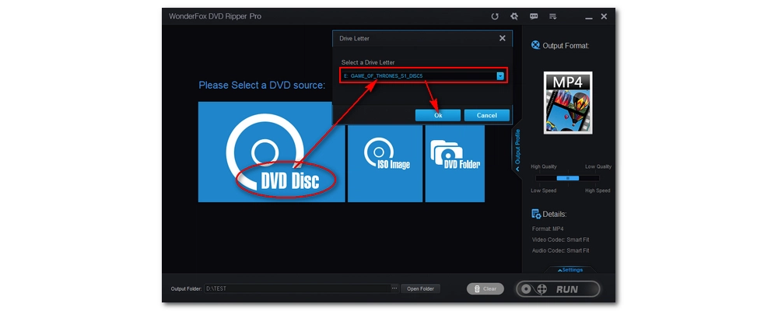Screen dimensions: 778x311
Task: Click the 'Output Format:' heading text
Action: [x=566, y=46]
